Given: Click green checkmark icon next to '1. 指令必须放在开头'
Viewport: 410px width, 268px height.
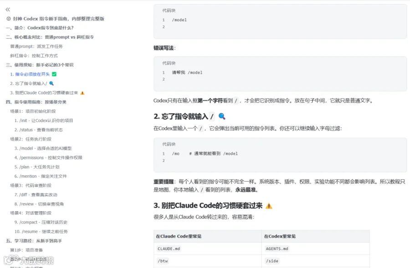Looking at the screenshot, I should (54, 74).
